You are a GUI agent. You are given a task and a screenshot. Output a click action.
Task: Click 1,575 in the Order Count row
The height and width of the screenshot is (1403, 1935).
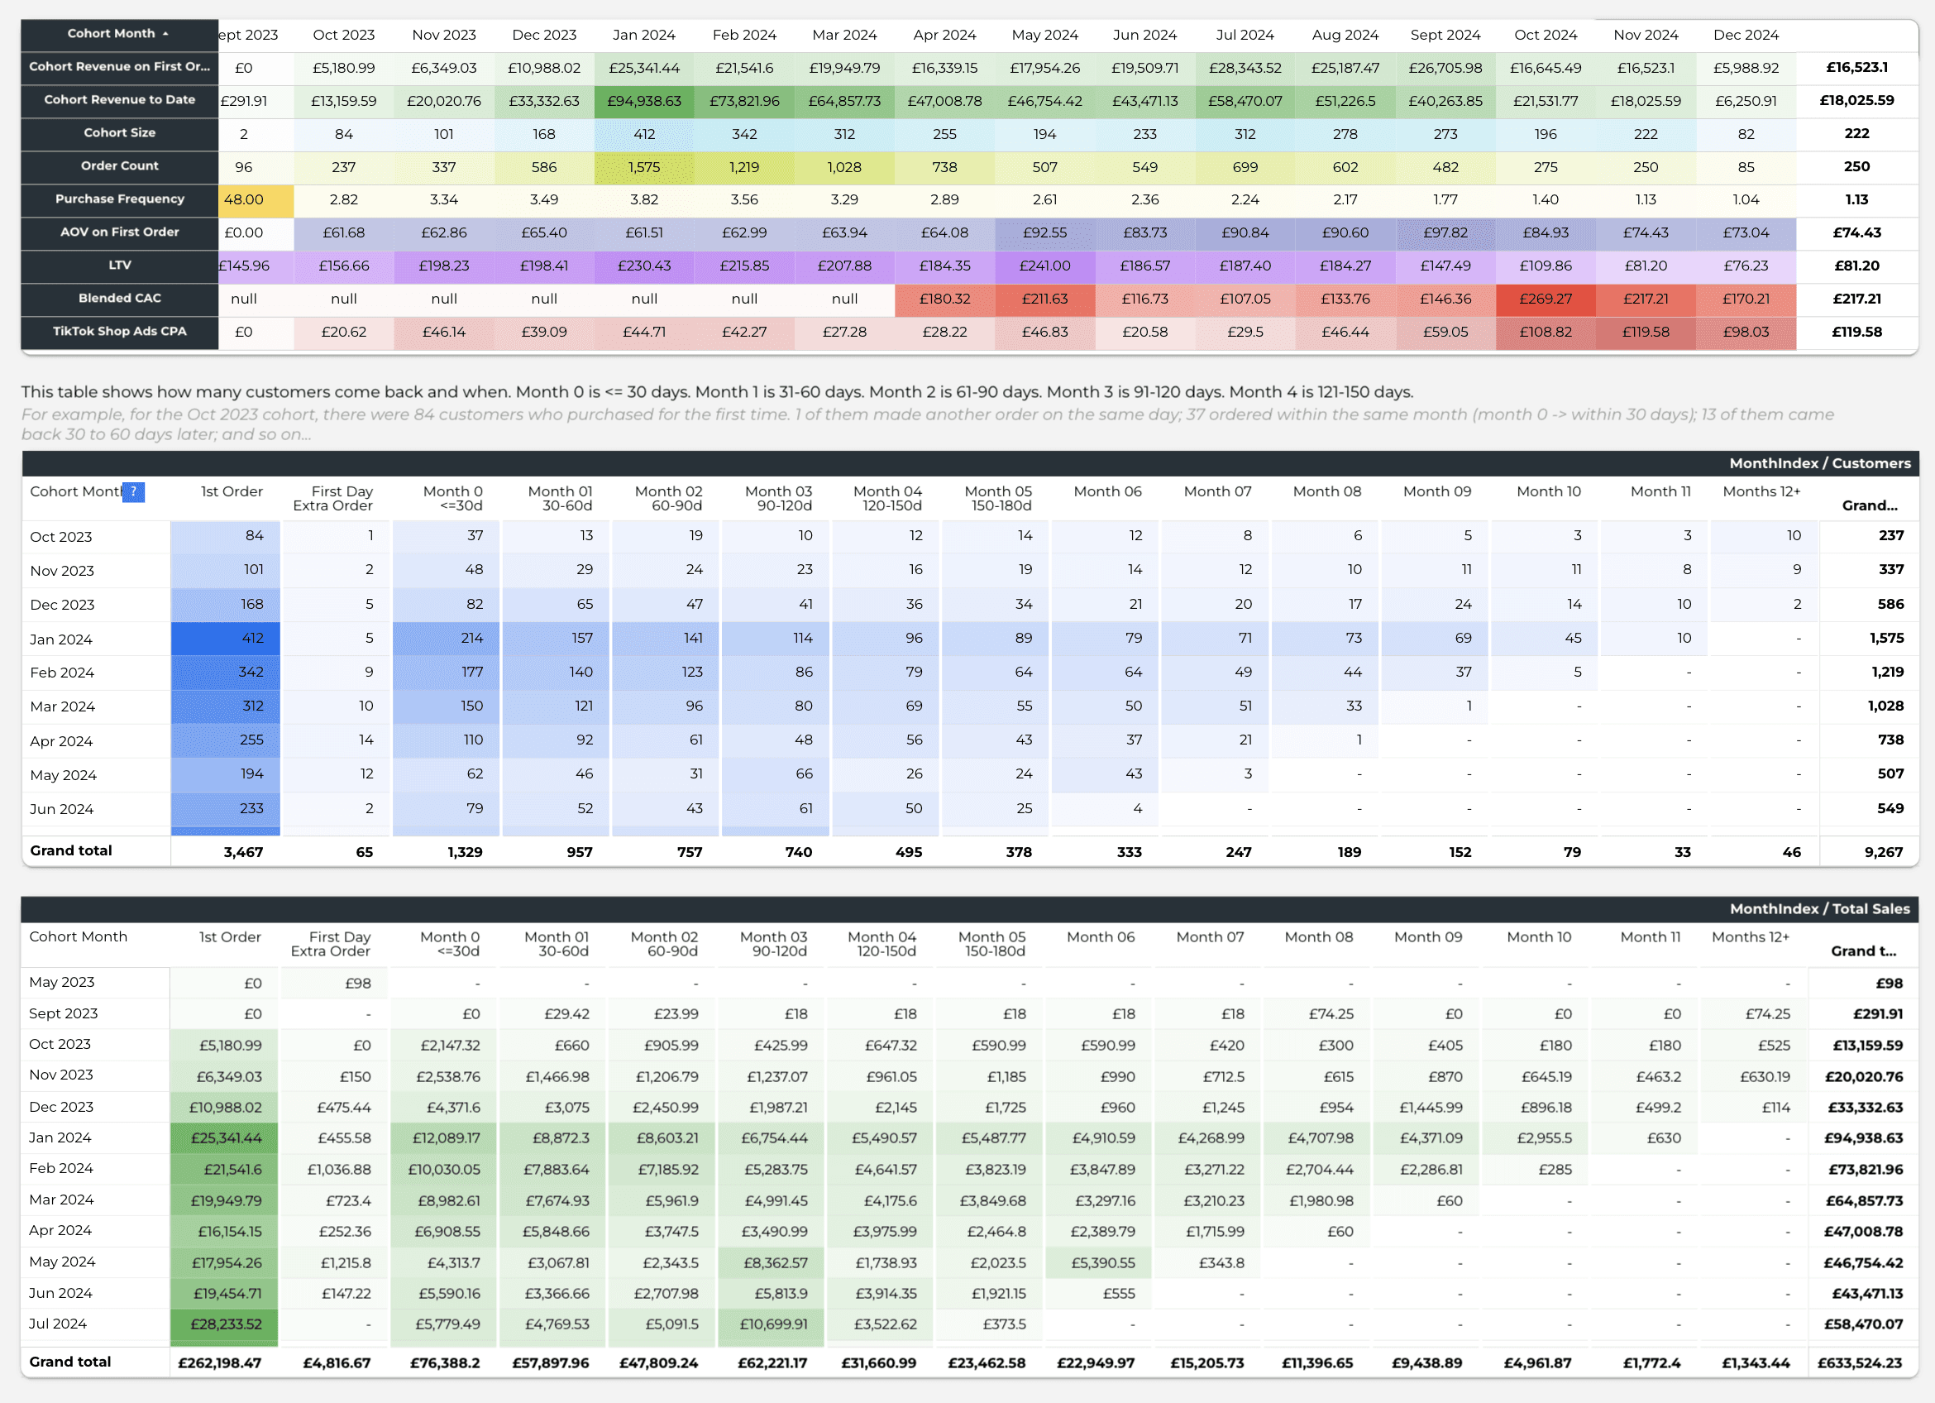(644, 167)
